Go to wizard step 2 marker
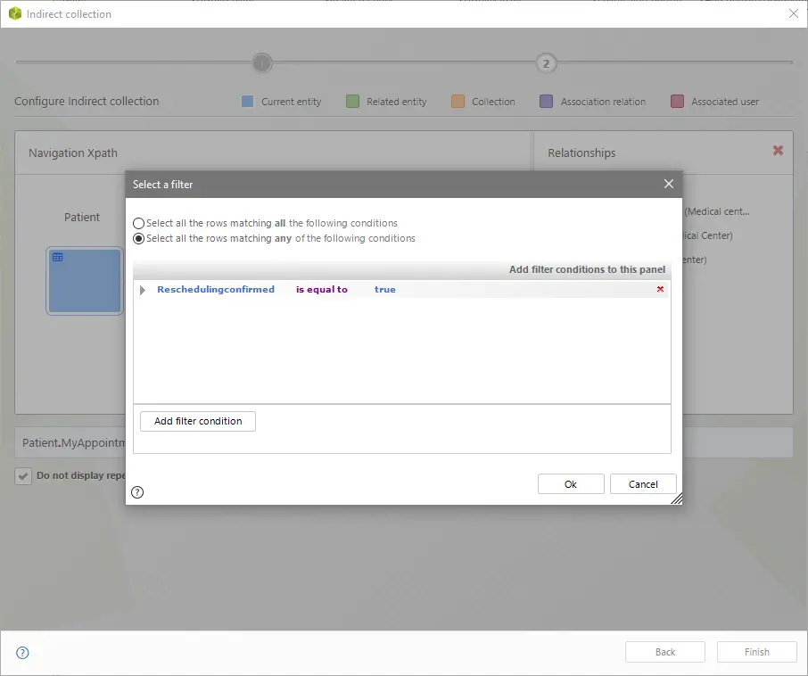 pyautogui.click(x=546, y=63)
